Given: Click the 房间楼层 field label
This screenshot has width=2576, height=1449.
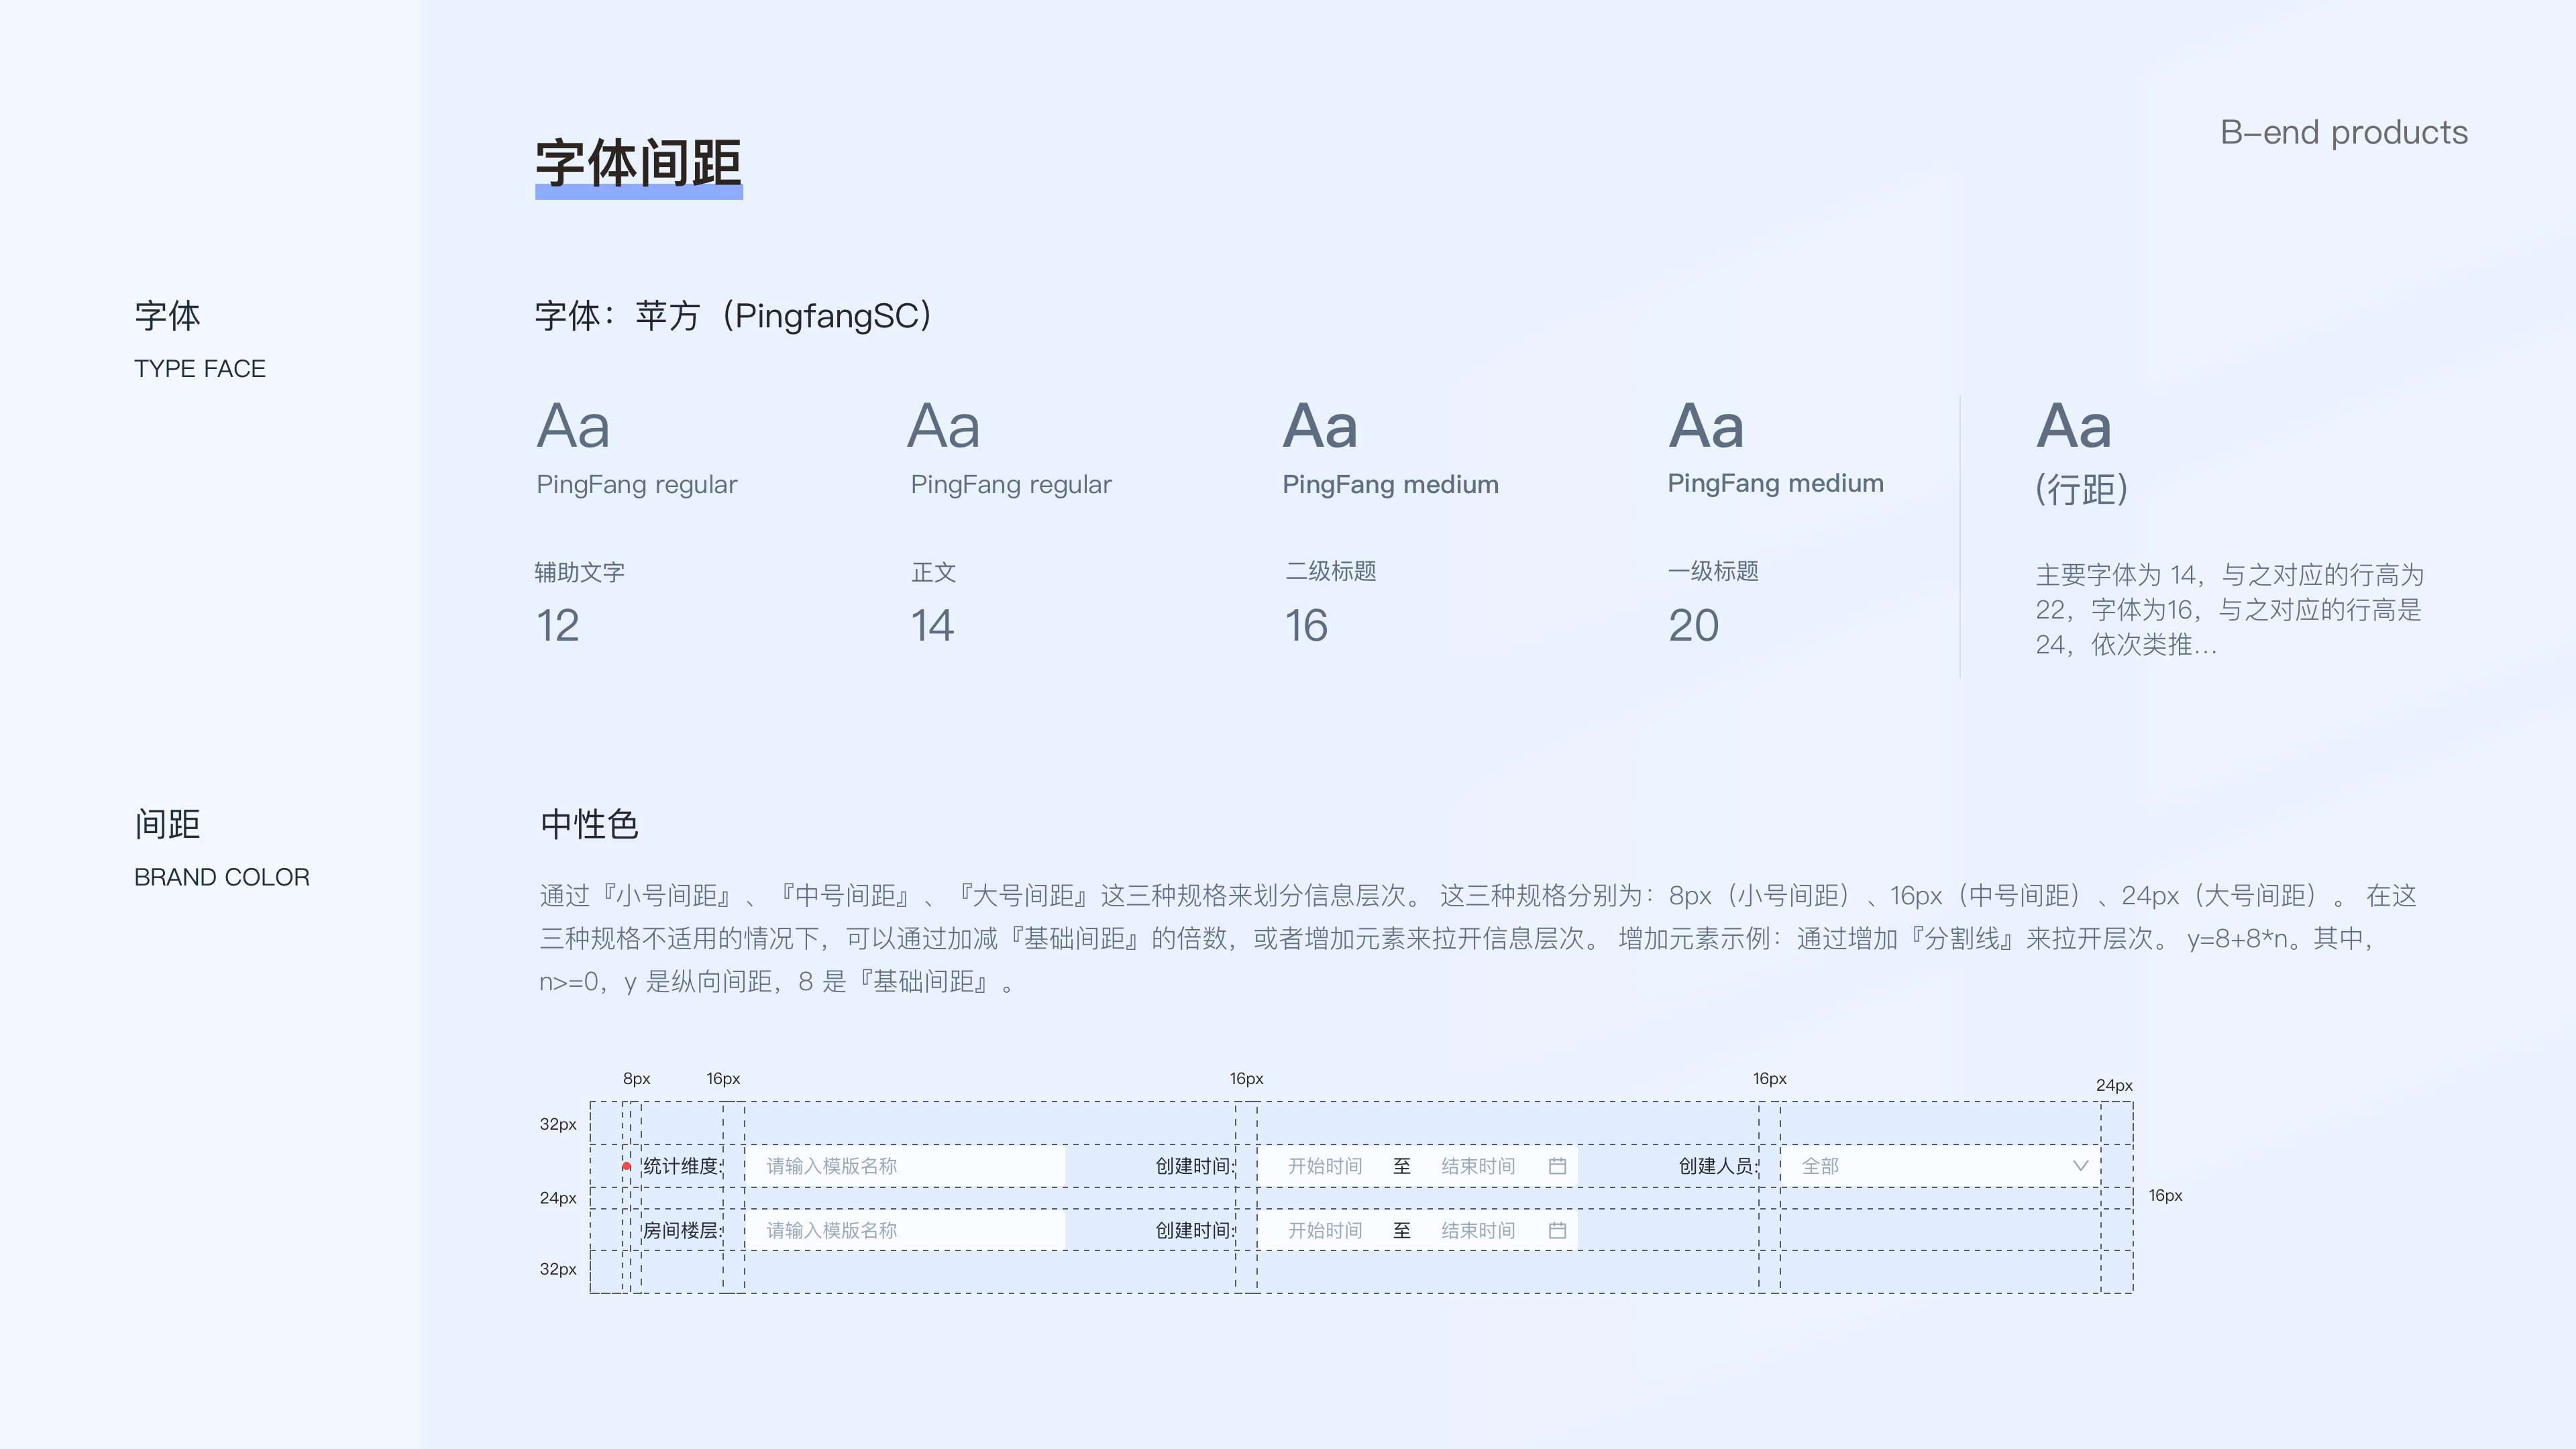Looking at the screenshot, I should pyautogui.click(x=682, y=1230).
